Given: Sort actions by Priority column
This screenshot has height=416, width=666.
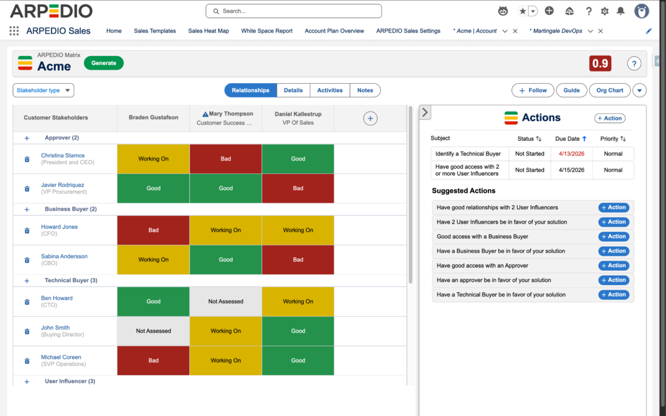Looking at the screenshot, I should 623,139.
